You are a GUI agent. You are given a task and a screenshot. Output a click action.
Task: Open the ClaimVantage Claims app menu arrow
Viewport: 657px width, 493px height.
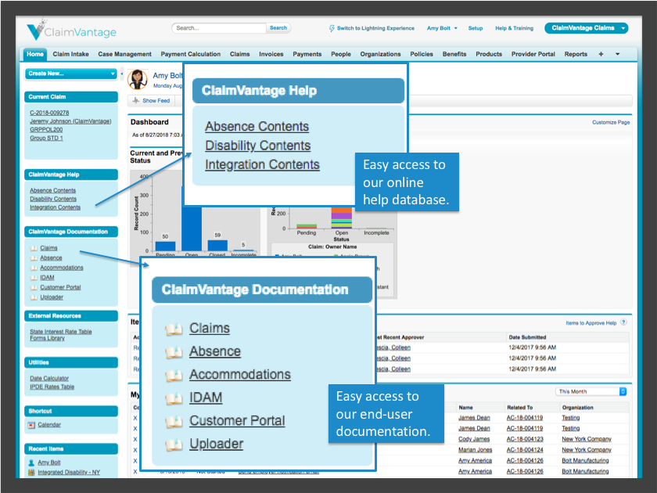coord(623,28)
